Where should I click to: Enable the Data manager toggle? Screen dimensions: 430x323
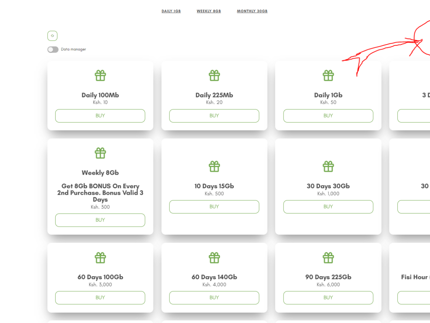click(x=53, y=50)
